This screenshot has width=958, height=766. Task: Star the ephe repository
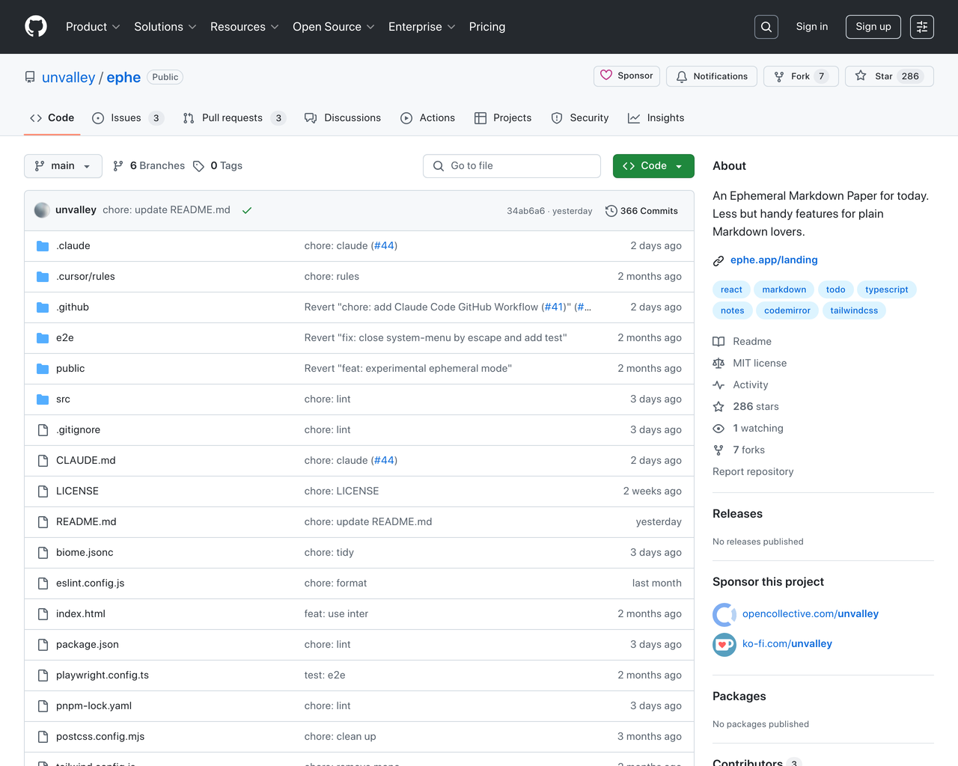tap(889, 76)
